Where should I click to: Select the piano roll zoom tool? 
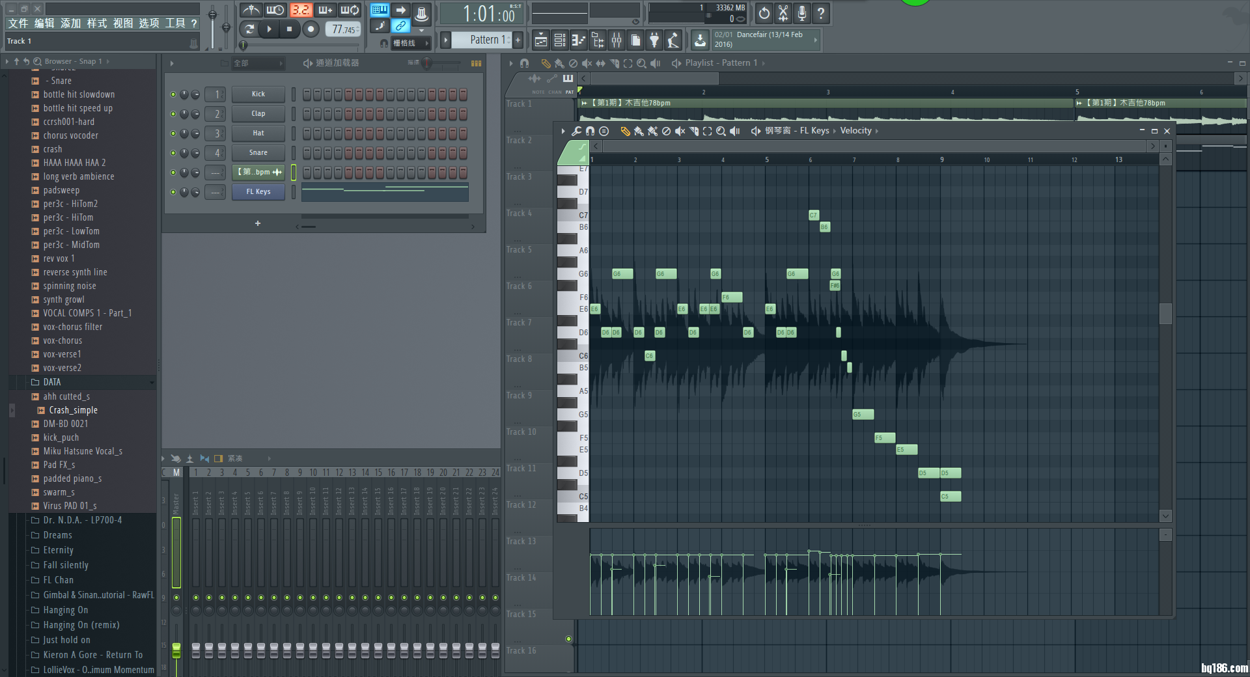[721, 131]
